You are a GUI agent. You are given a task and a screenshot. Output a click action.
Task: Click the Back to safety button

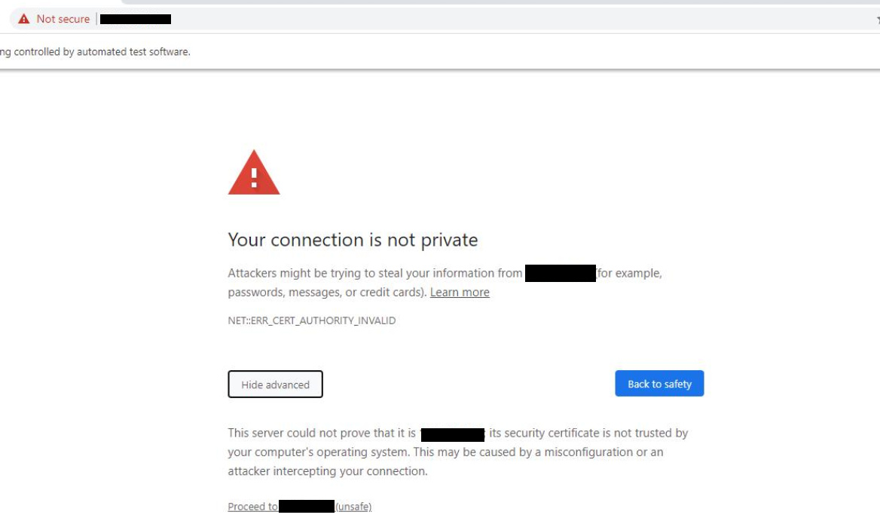658,384
